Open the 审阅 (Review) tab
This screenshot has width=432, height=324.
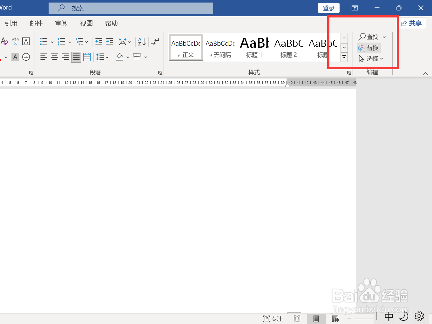pos(61,23)
